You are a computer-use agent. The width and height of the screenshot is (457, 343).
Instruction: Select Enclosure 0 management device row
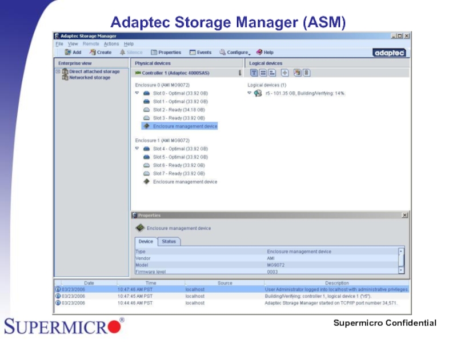(x=179, y=126)
